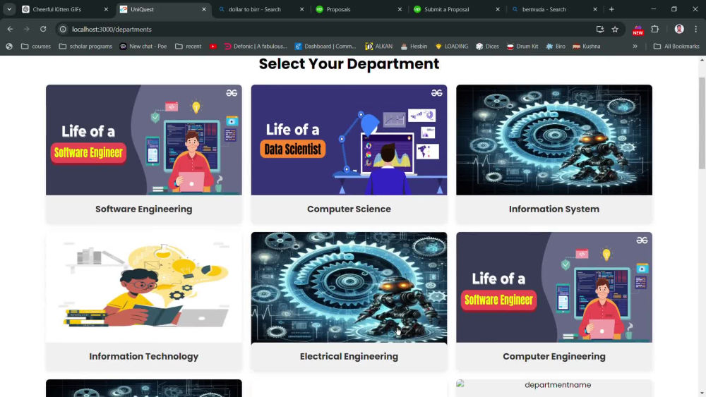Open the Extensions puzzle icon

click(x=655, y=29)
